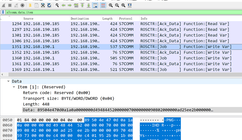Open capture options gear icon
The width and height of the screenshot is (242, 140).
click(22, 5)
